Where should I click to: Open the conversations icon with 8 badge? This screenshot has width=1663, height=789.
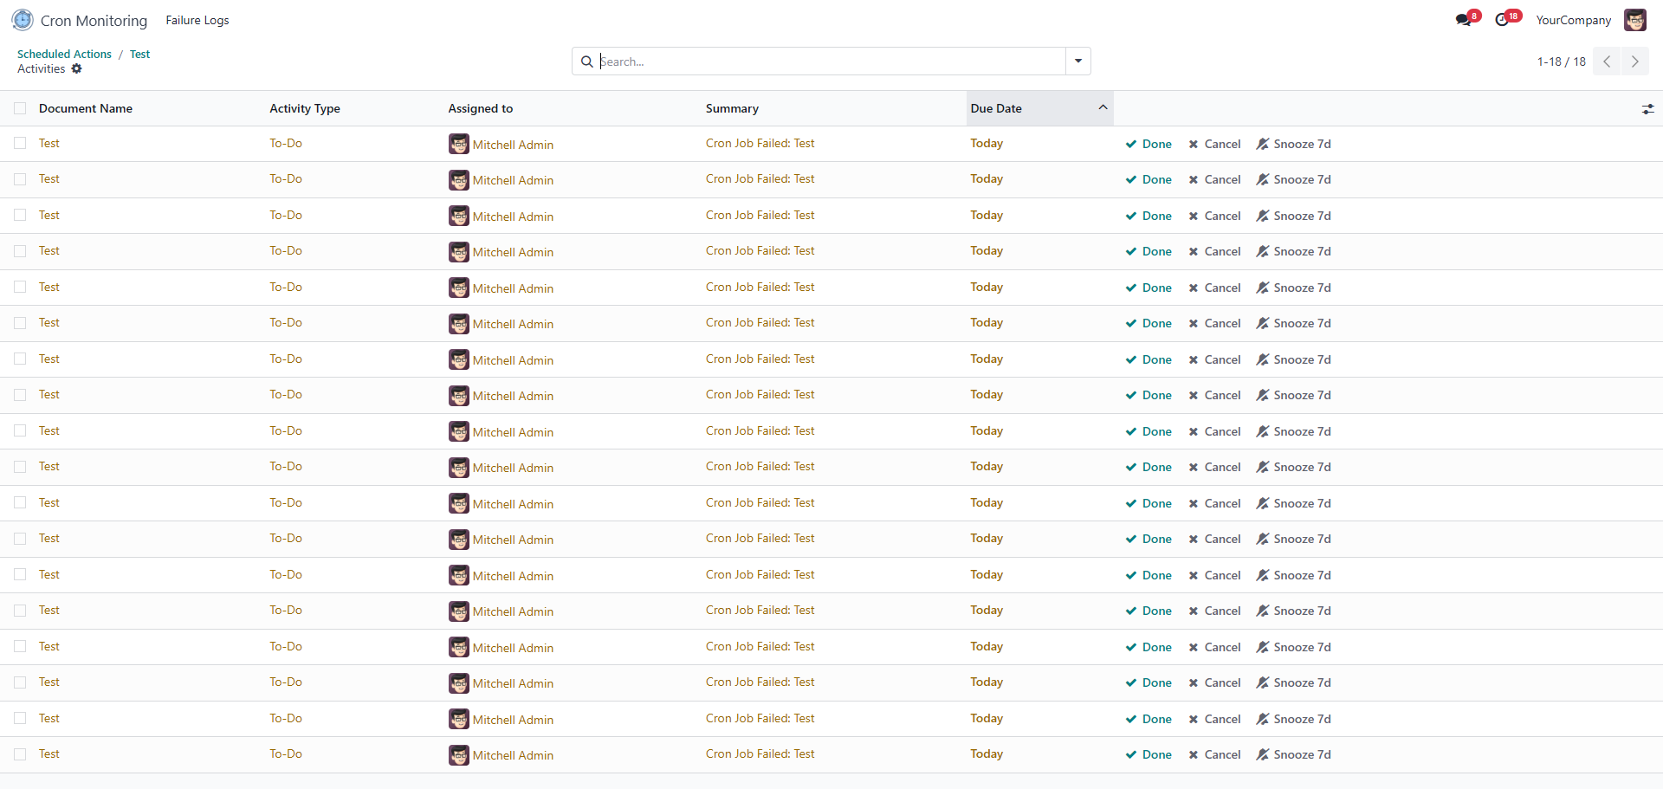[1466, 19]
